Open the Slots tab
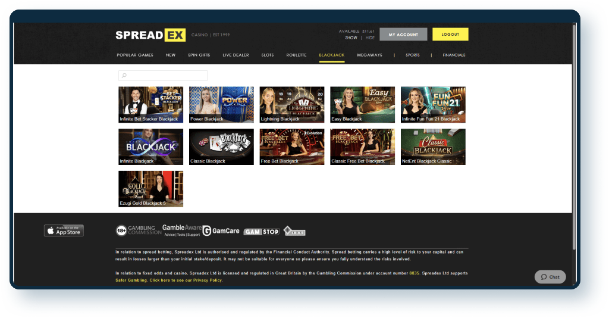This screenshot has width=609, height=318. tap(268, 55)
